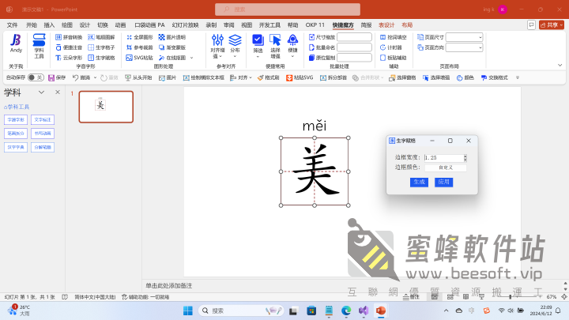
Task: Expand the 在线抠图 dropdown arrow
Action: (191, 58)
